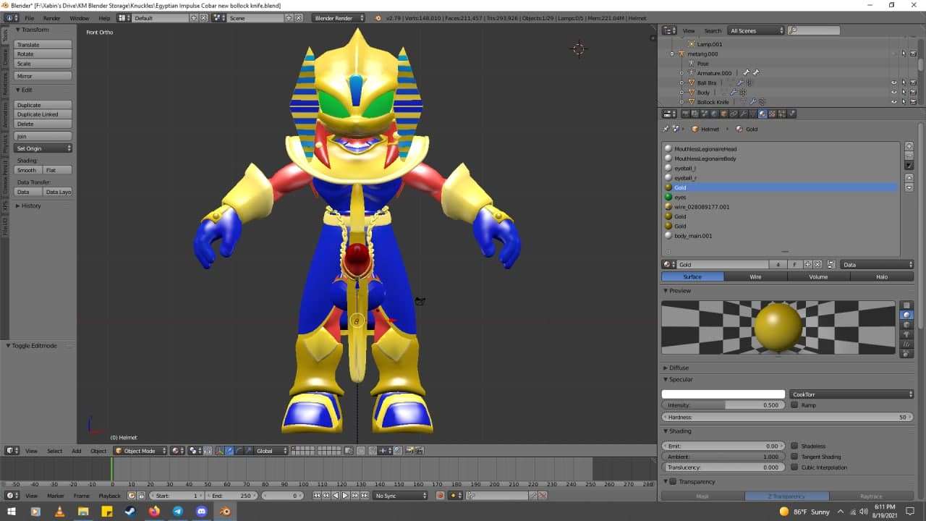Click the add new material plus icon
Image resolution: width=926 pixels, height=521 pixels.
coord(808,265)
